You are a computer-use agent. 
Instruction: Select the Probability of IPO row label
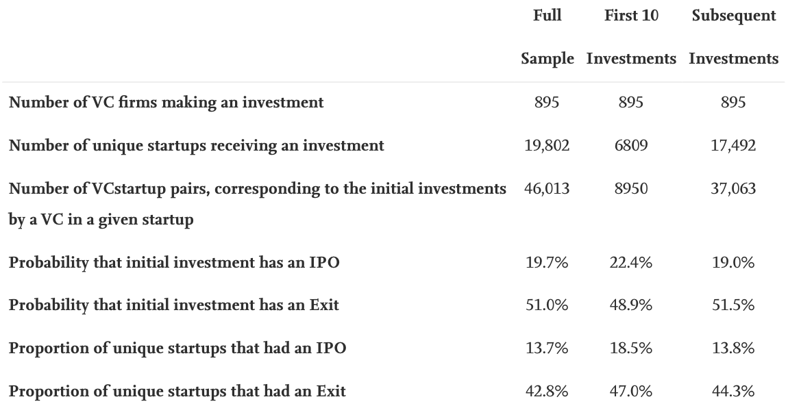174,263
